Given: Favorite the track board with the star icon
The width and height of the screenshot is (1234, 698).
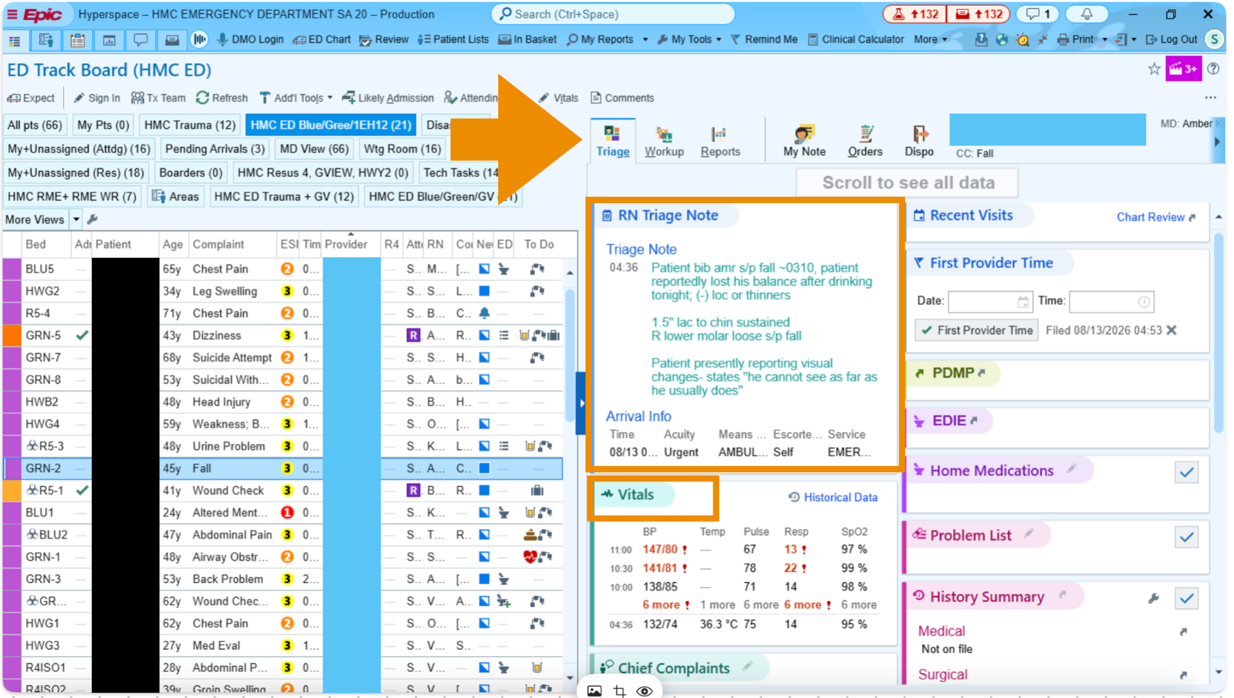Looking at the screenshot, I should pyautogui.click(x=1154, y=69).
